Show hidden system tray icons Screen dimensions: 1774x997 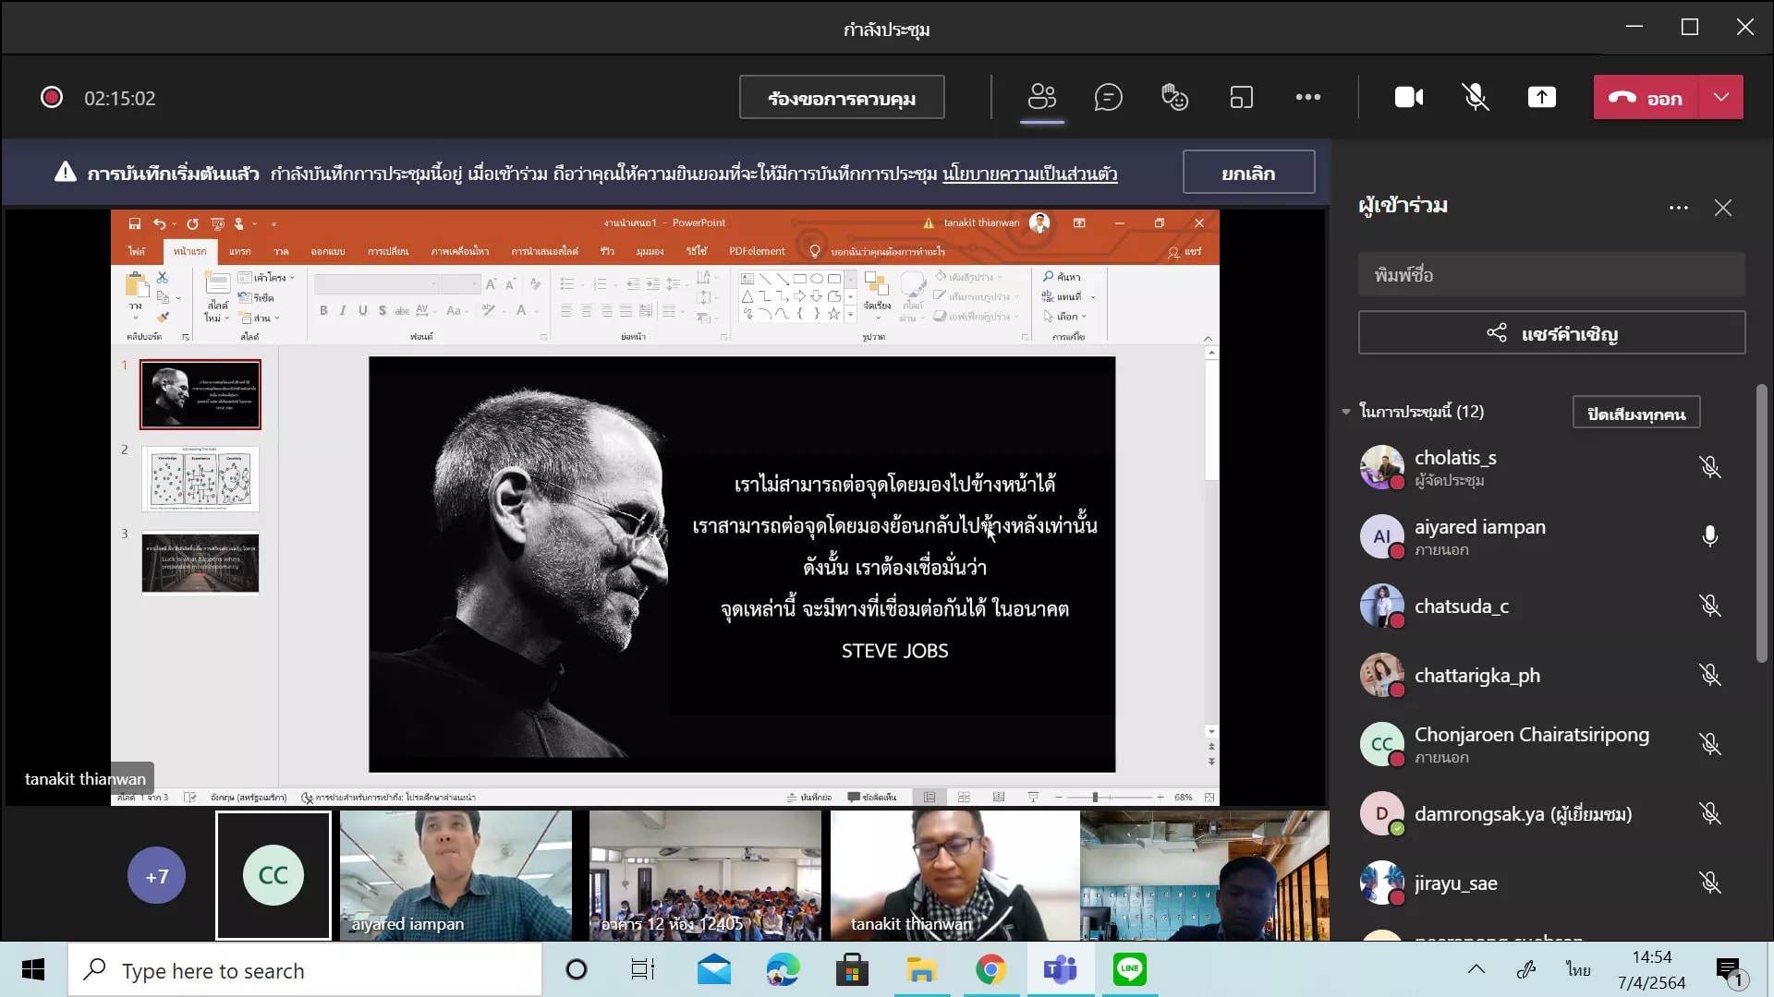(1476, 969)
